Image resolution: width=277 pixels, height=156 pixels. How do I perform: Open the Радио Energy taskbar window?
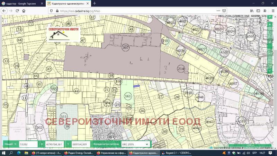click(x=80, y=153)
